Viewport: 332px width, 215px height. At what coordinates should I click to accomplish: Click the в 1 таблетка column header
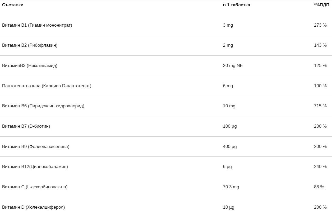pos(236,5)
